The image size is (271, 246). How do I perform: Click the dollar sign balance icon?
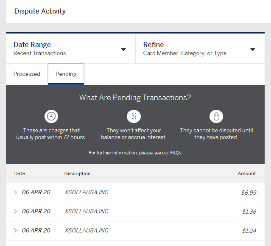click(x=134, y=116)
